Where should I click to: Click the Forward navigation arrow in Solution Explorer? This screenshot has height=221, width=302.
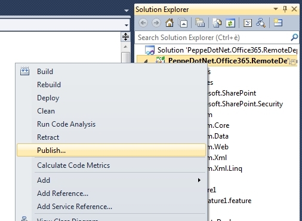point(156,23)
